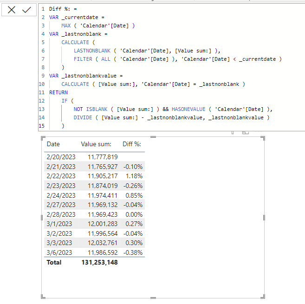Click the FILTER function on line 7

[x=83, y=59]
